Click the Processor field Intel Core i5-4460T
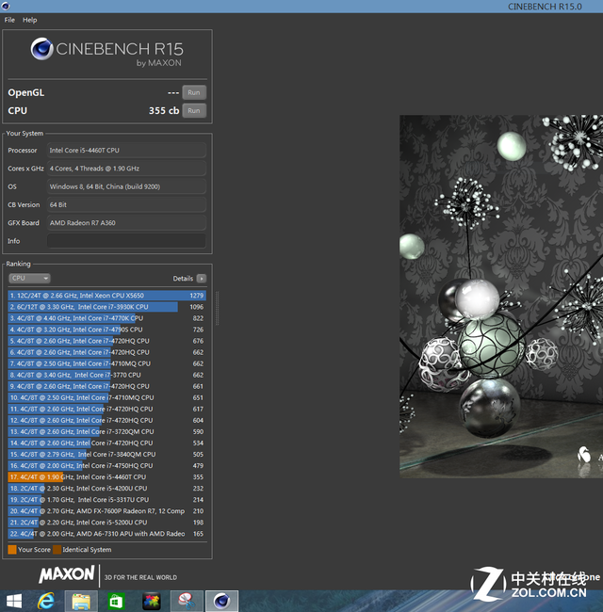Screen dimensions: 603x612 click(x=126, y=151)
